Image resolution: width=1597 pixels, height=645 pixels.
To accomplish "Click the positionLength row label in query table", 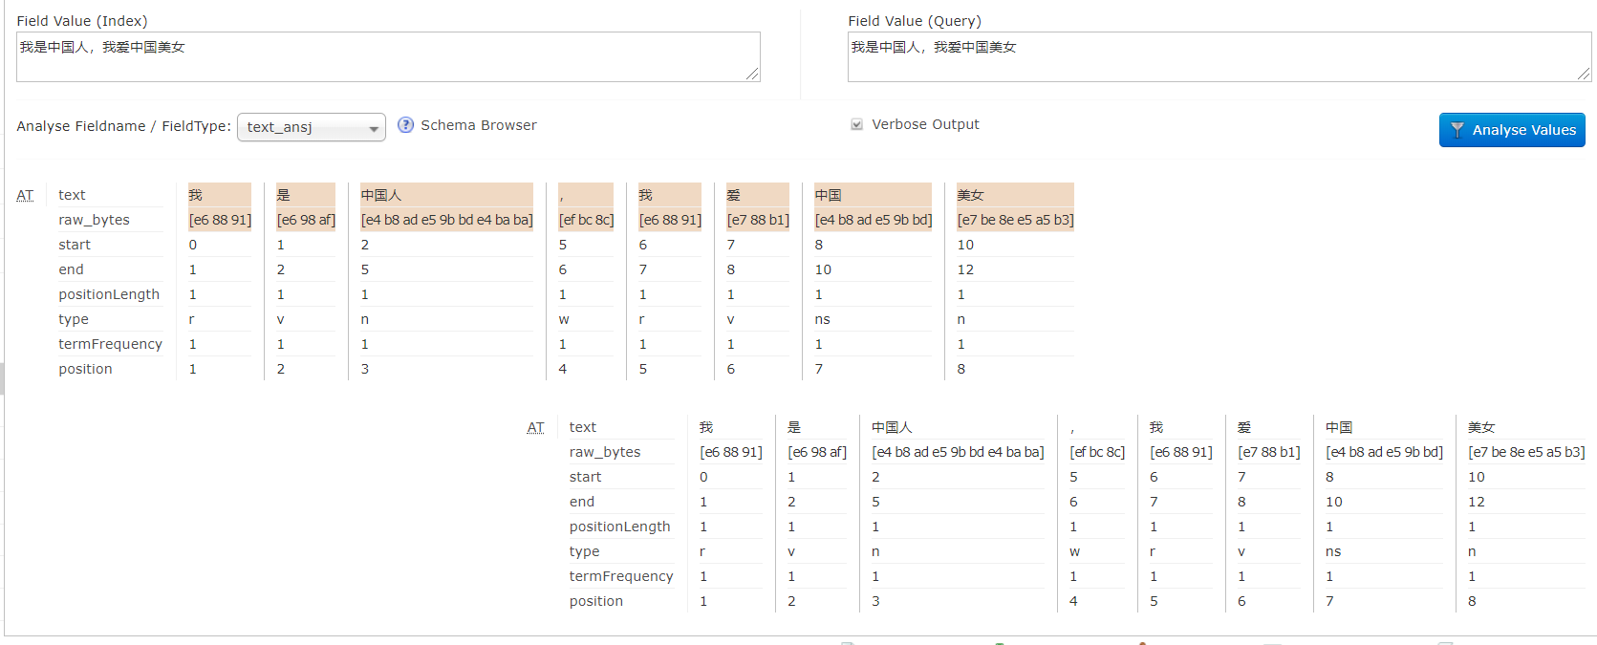I will coord(619,527).
